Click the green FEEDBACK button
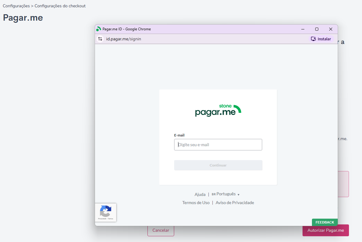This screenshot has height=242, width=362. coord(325,222)
